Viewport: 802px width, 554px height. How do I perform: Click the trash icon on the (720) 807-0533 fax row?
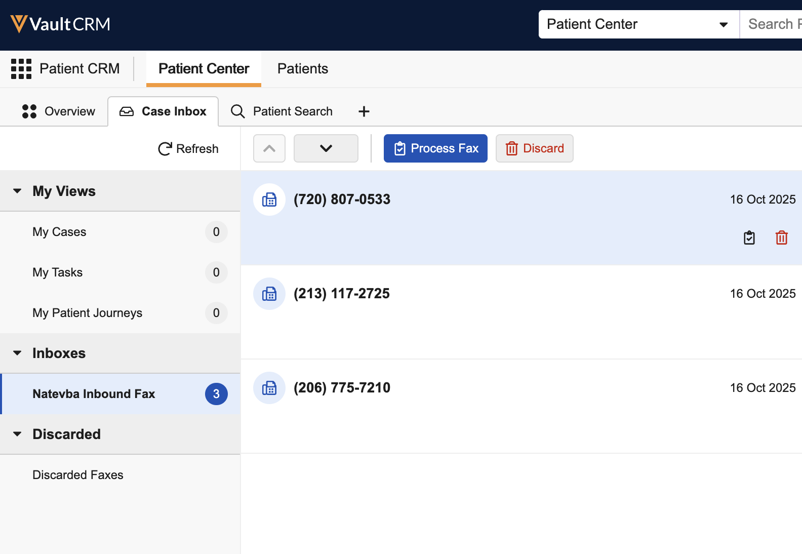pyautogui.click(x=781, y=238)
